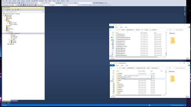The height and width of the screenshot is (107, 191).
Task: Click the InfoData green folder icon
Action: pyautogui.click(x=11, y=43)
